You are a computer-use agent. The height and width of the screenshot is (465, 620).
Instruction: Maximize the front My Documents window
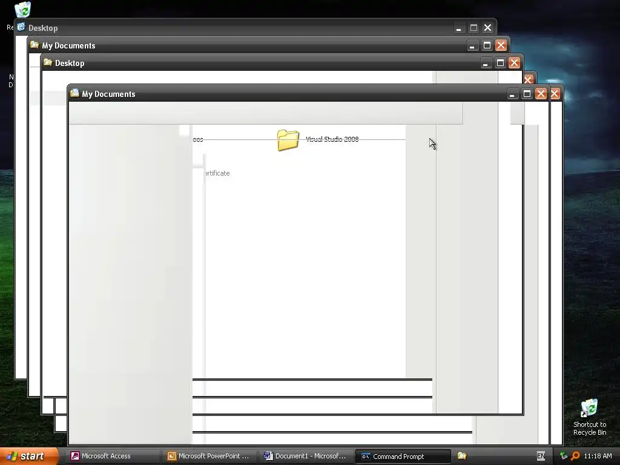click(x=527, y=94)
